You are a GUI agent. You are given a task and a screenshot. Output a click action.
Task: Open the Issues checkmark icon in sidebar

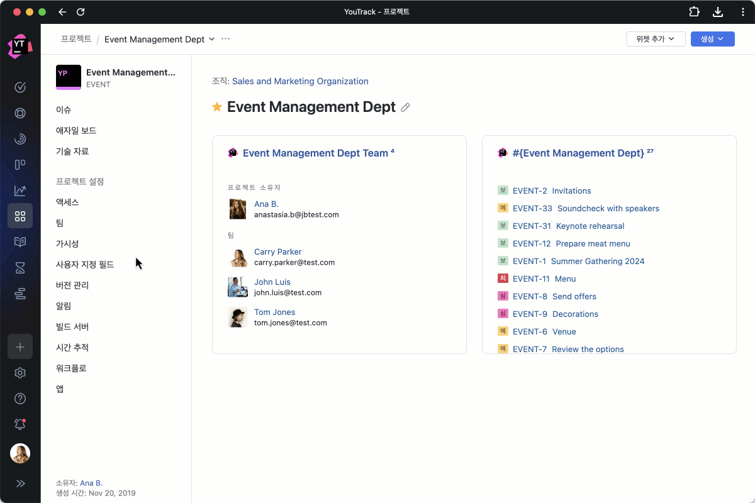20,87
